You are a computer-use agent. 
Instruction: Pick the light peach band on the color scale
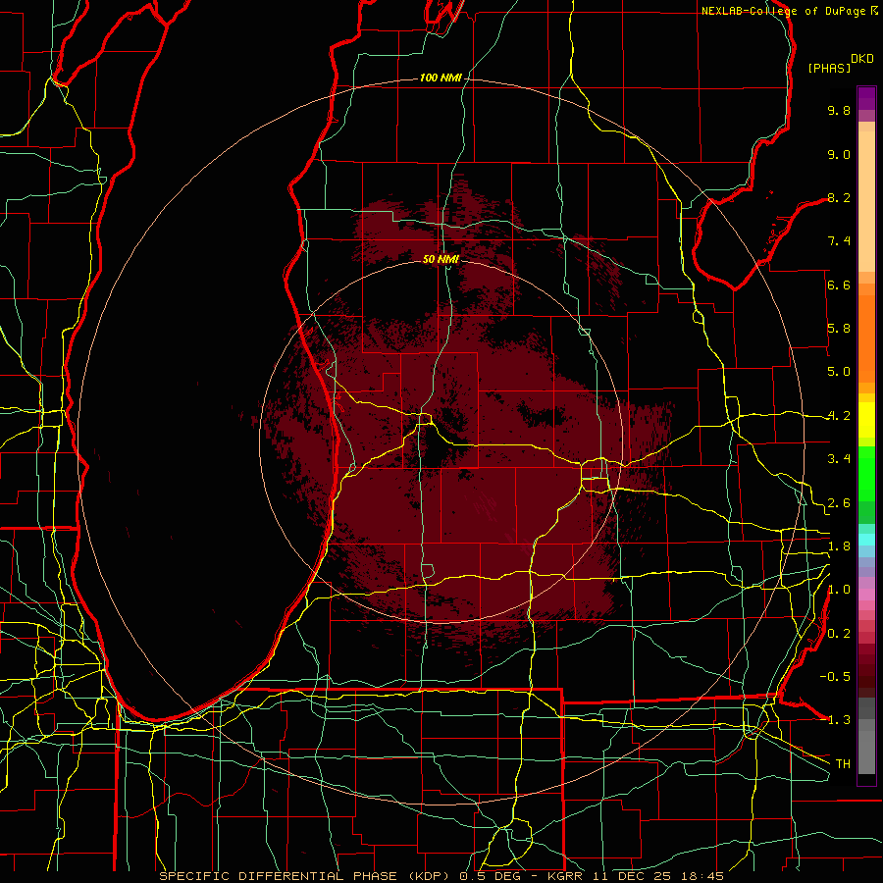pyautogui.click(x=866, y=201)
